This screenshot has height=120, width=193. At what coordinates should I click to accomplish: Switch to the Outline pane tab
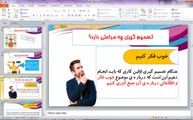[14, 23]
